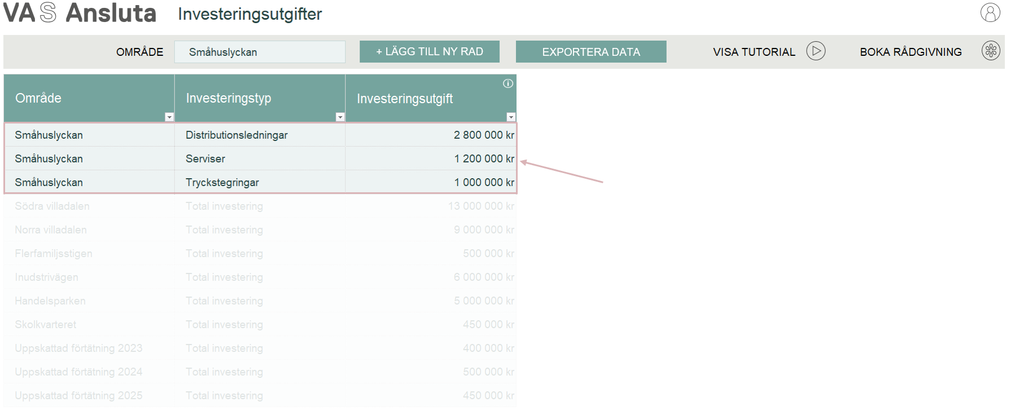The width and height of the screenshot is (1015, 415).
Task: Click the 1 000 000 kr value
Action: [x=484, y=182]
